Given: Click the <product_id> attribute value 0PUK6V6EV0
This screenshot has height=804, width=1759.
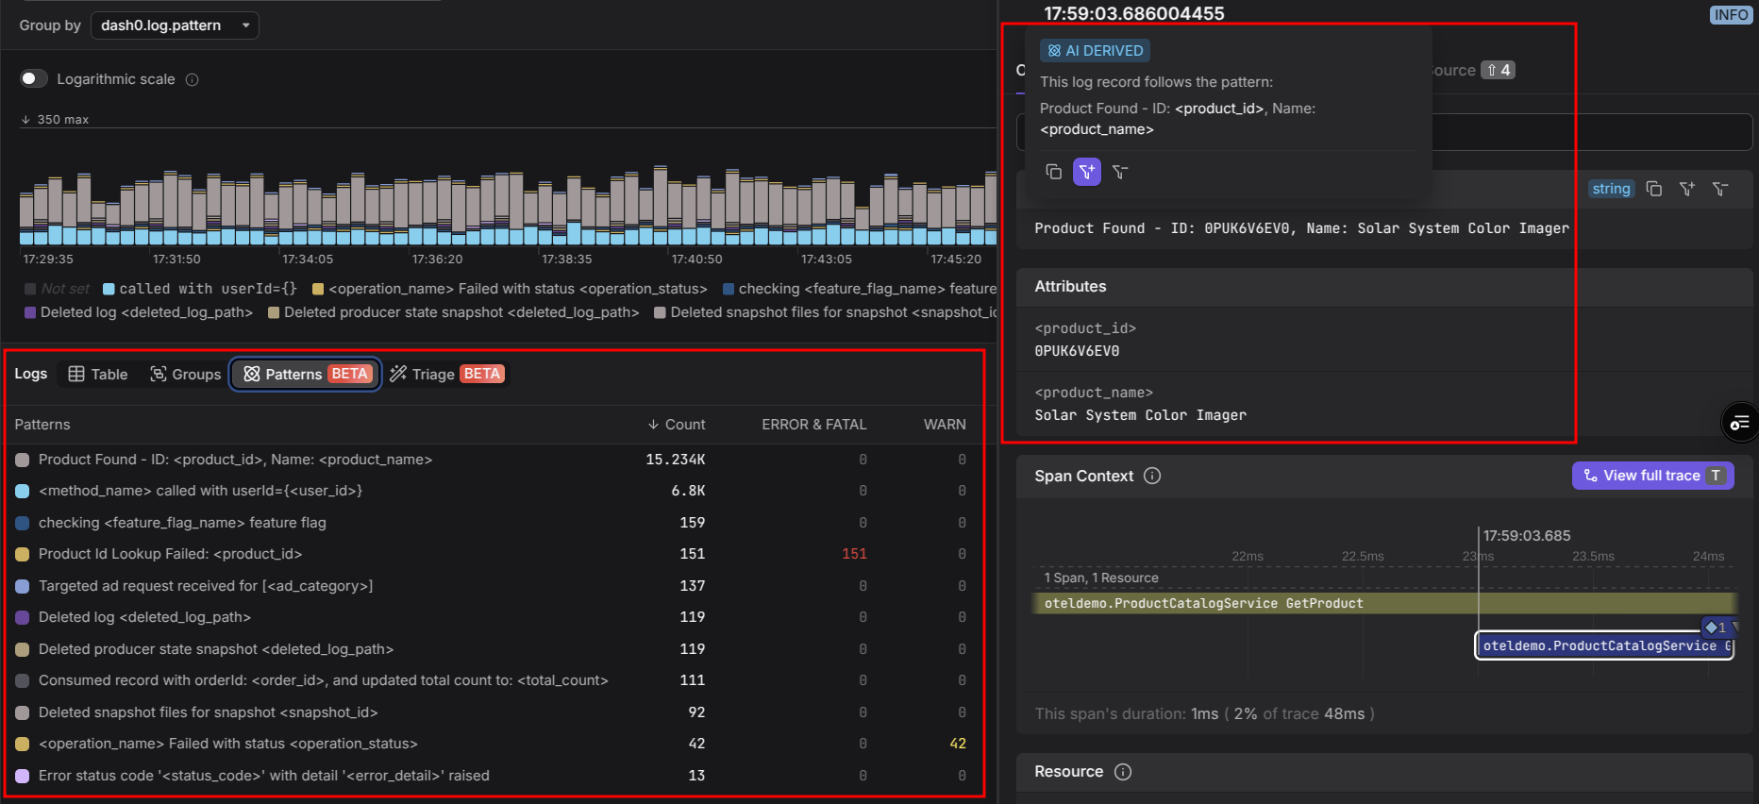Looking at the screenshot, I should coord(1077,351).
